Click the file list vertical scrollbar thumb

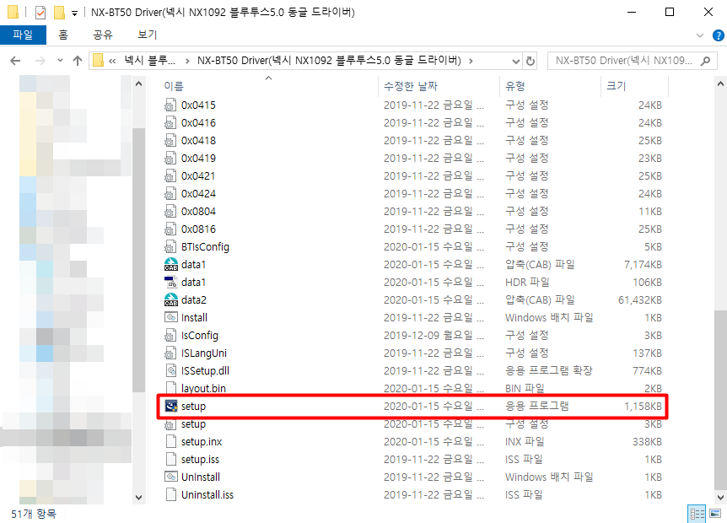point(720,400)
